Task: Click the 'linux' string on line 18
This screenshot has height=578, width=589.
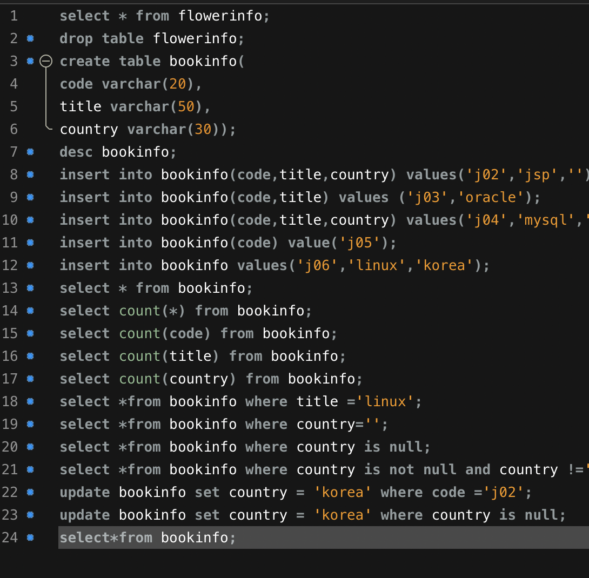Action: [x=385, y=401]
